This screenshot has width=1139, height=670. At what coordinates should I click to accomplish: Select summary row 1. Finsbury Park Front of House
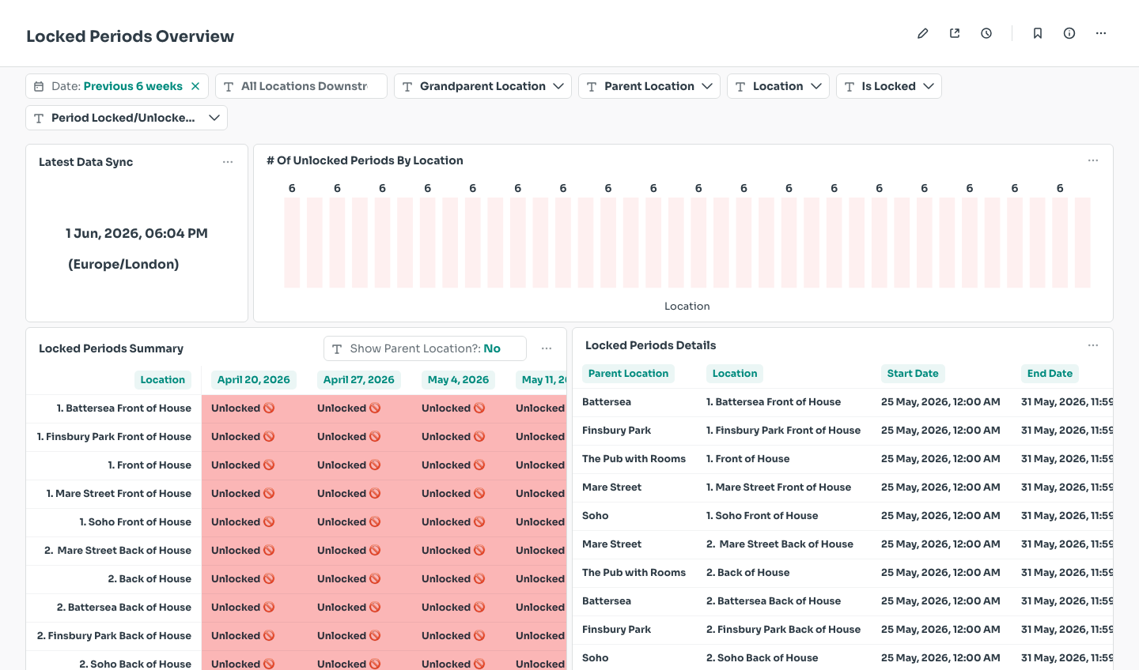[114, 437]
